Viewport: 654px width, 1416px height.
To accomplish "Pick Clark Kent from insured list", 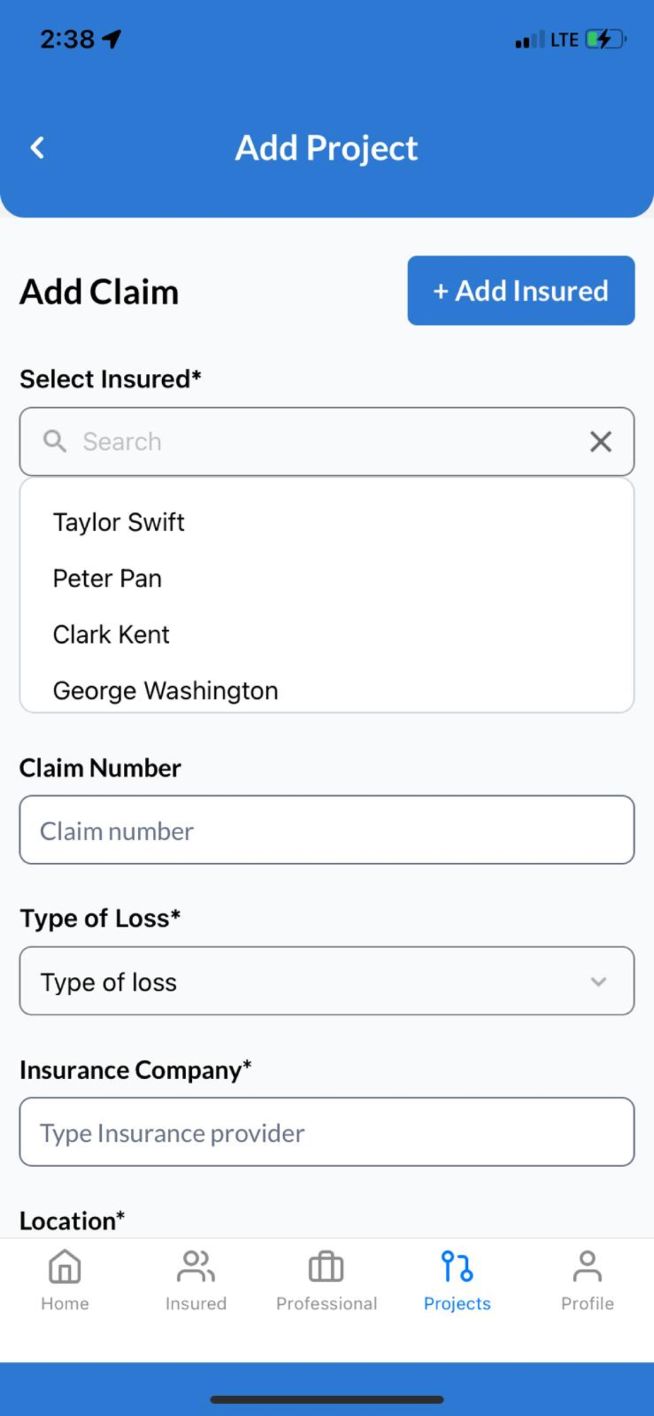I will pyautogui.click(x=112, y=634).
